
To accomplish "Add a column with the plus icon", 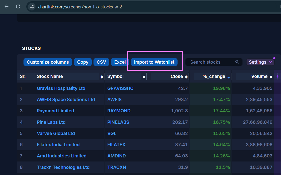I will coord(277,76).
